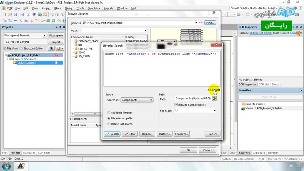Screen dimensions: 304x171
Task: Click the folder browse icon next to Path
Action: [214, 98]
